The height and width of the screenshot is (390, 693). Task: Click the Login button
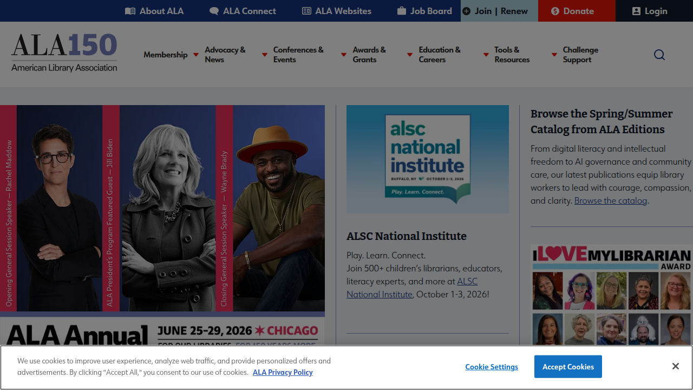(654, 11)
